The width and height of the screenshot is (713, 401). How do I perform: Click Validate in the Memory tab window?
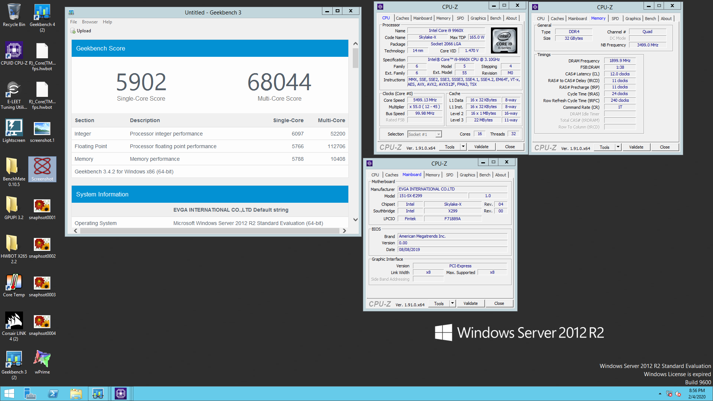tap(636, 147)
